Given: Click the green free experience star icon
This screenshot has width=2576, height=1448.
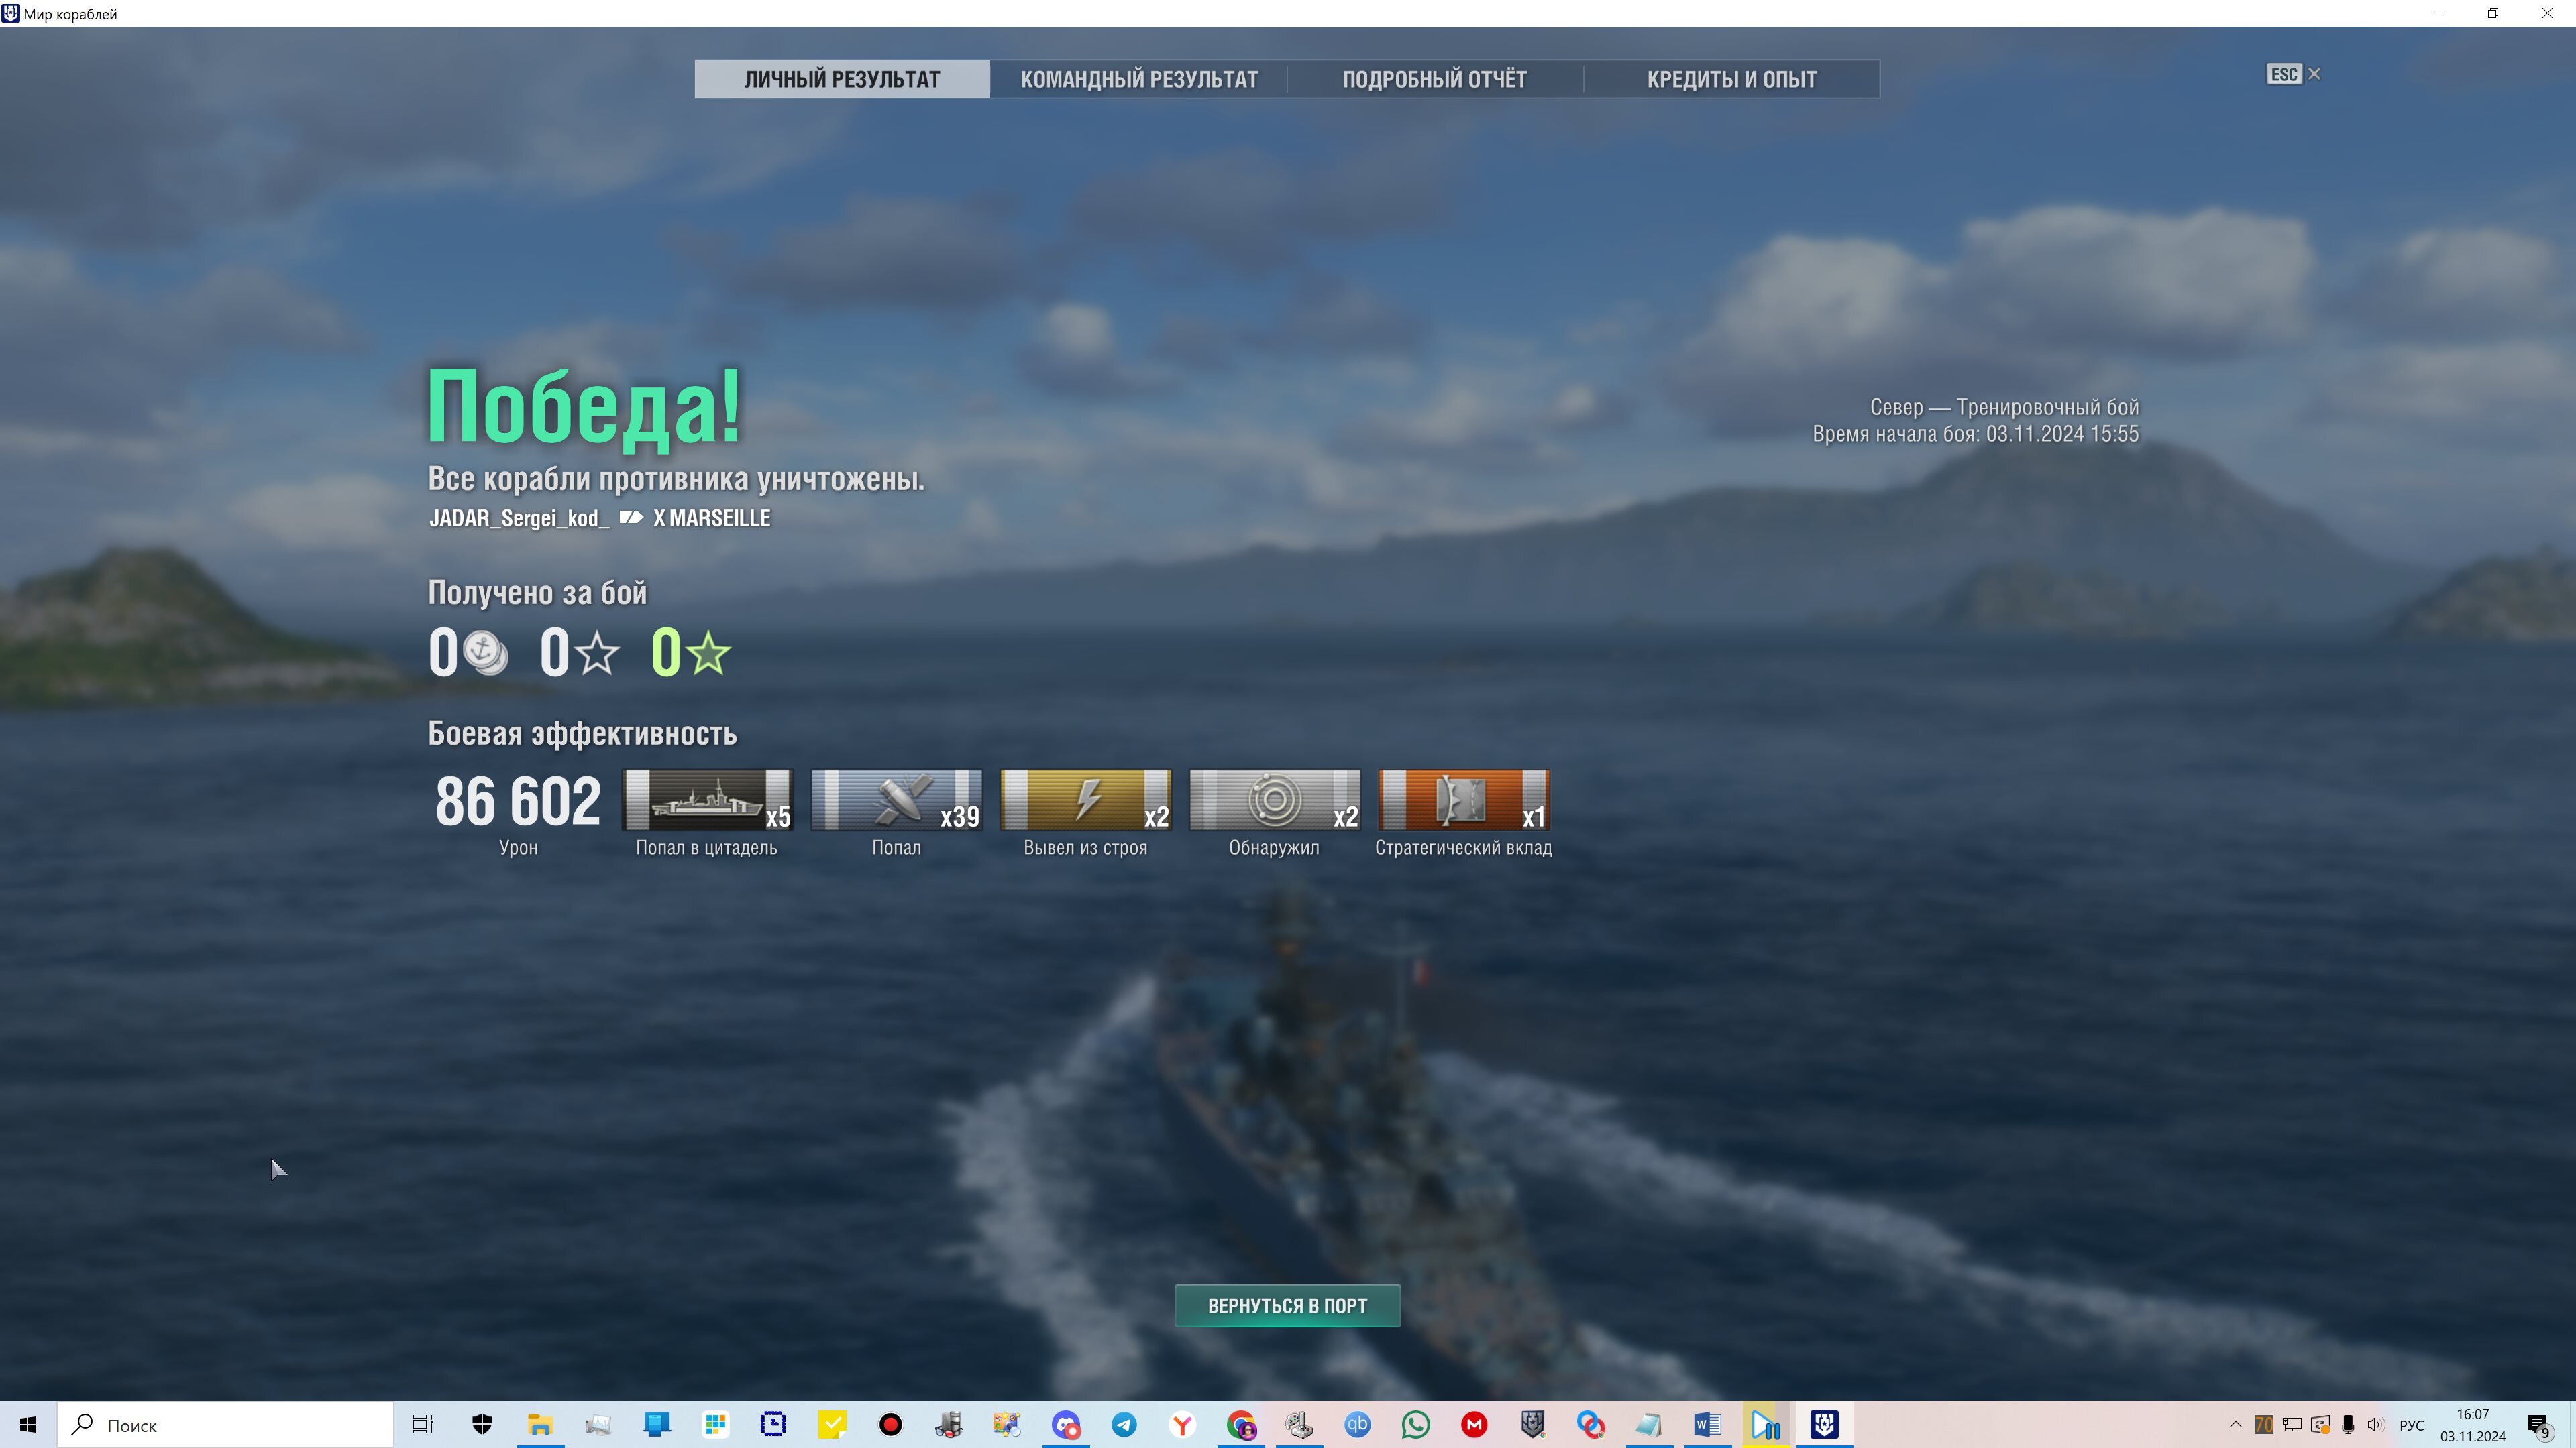Looking at the screenshot, I should (x=709, y=654).
